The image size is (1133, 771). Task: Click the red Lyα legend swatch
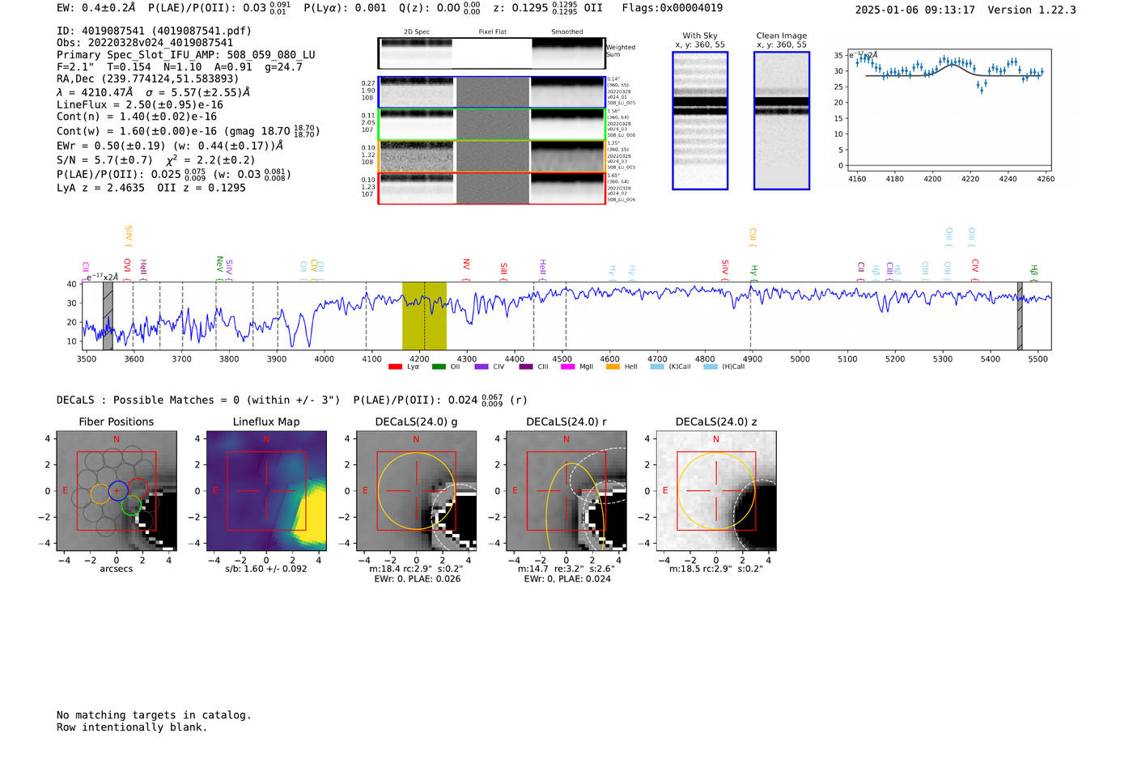click(395, 366)
